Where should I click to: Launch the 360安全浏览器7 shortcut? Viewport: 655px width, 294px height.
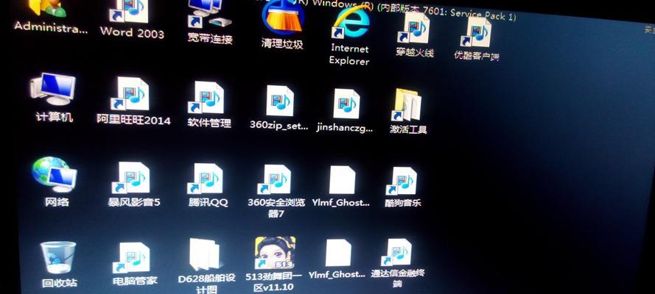tap(274, 179)
